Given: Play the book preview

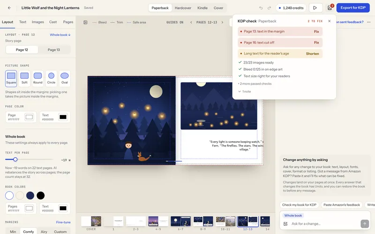Looking at the screenshot, I should pos(315,8).
